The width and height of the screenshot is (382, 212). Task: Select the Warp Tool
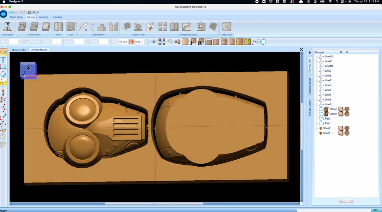click(227, 27)
